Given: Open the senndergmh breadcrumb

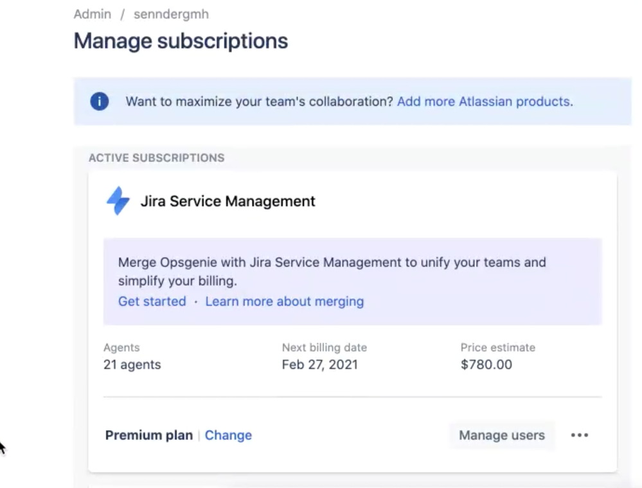Looking at the screenshot, I should (171, 14).
